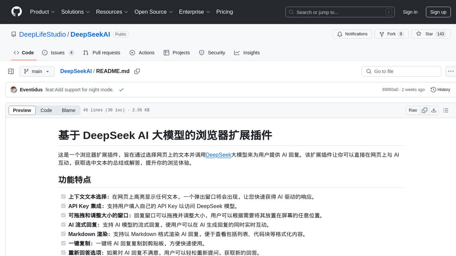The image size is (456, 256).
Task: Click the Search or jump to field
Action: tap(339, 12)
